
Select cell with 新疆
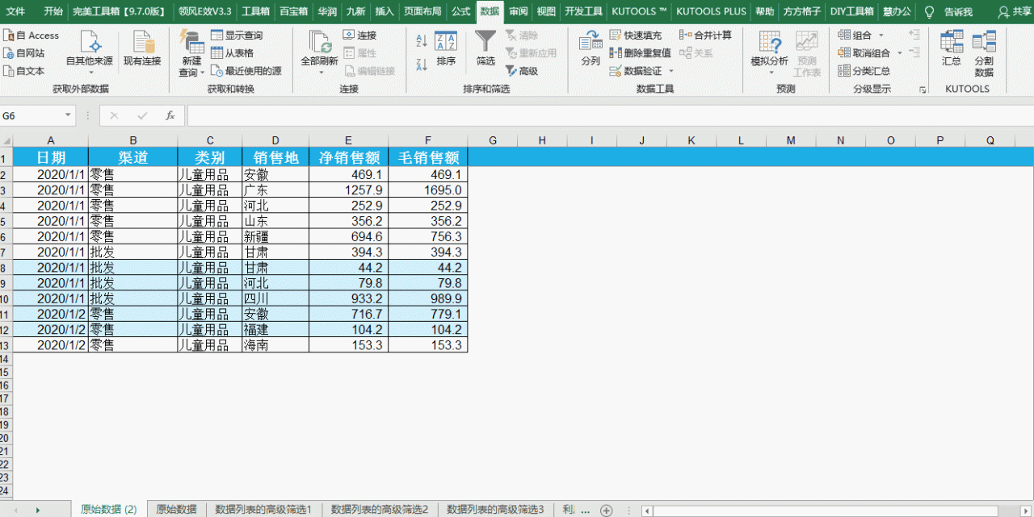[275, 236]
